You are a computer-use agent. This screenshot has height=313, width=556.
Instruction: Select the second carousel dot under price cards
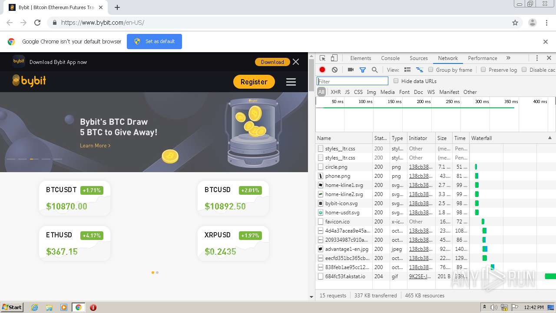click(157, 273)
